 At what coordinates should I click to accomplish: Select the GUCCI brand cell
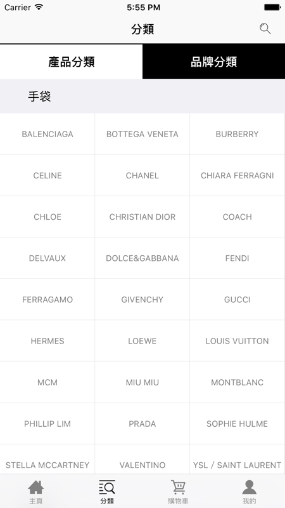(237, 299)
